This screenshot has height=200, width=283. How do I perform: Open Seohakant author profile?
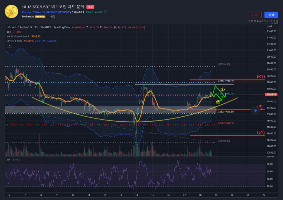[x=28, y=17]
